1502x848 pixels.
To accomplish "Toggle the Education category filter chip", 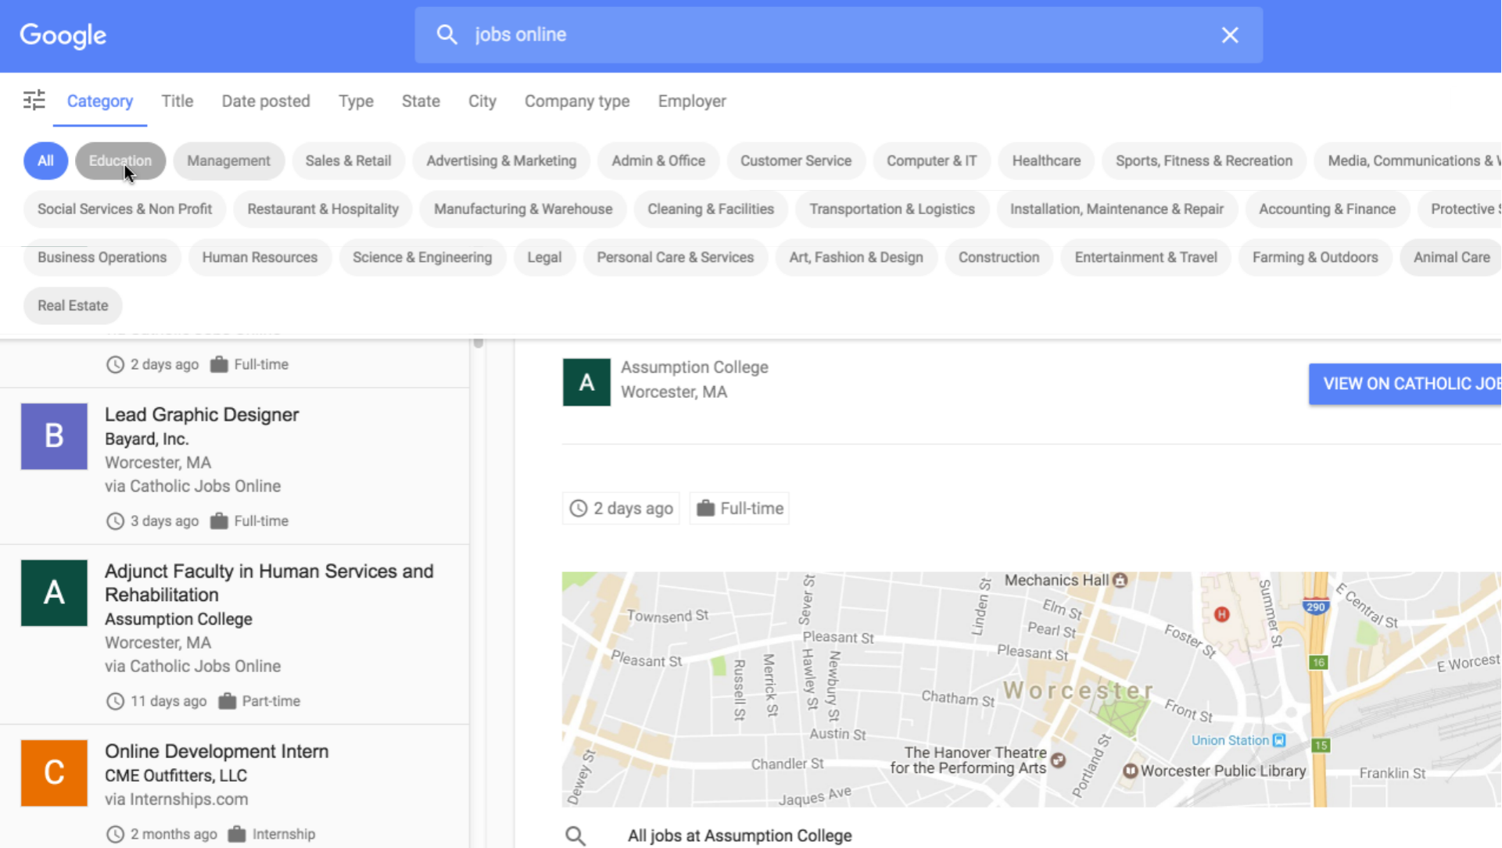I will click(x=120, y=160).
